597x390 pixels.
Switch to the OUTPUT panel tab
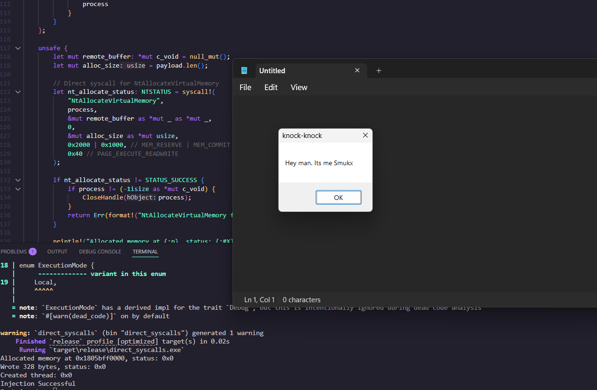click(x=57, y=252)
